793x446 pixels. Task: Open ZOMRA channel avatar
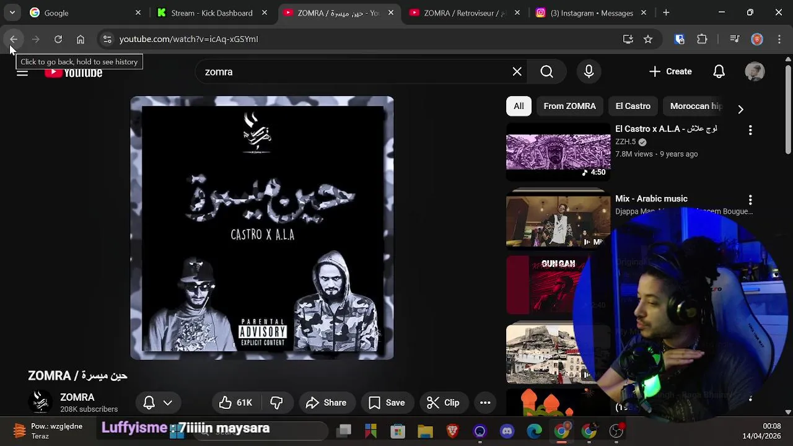coord(40,402)
